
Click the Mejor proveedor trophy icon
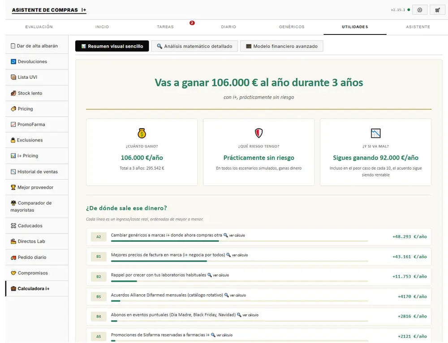pyautogui.click(x=13, y=187)
